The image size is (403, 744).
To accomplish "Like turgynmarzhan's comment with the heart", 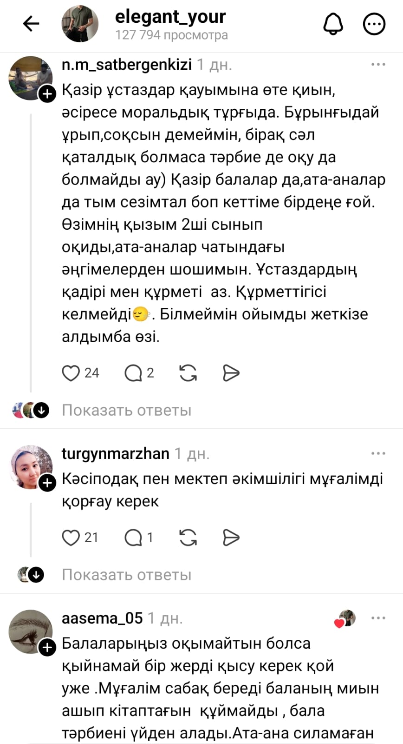I will point(71,538).
